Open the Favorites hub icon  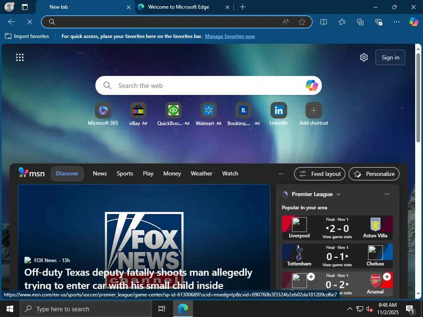click(342, 22)
